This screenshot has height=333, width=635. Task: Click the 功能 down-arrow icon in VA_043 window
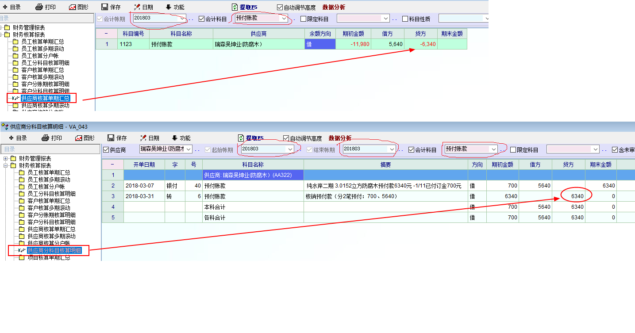click(x=175, y=138)
